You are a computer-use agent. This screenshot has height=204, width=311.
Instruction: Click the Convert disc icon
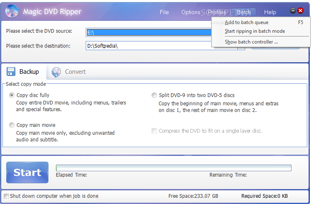click(56, 72)
